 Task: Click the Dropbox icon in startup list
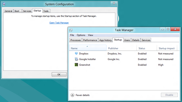76,53
